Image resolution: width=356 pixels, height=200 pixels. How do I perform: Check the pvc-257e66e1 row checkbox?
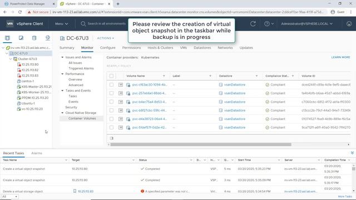point(111,93)
